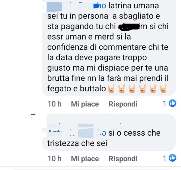Open the '10 h' timestamp of the first comment
181x170 pixels.
55,104
